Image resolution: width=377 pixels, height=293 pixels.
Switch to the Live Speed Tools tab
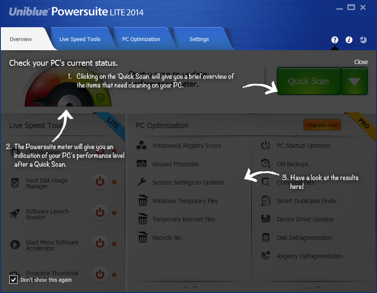point(80,39)
